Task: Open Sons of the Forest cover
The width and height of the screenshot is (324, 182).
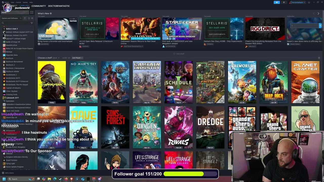Action: point(115,127)
